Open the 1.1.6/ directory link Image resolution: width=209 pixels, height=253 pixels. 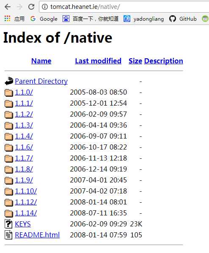pos(24,147)
